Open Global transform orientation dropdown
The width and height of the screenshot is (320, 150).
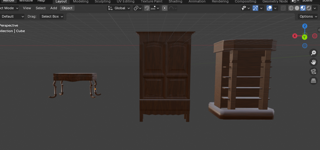tap(119, 8)
